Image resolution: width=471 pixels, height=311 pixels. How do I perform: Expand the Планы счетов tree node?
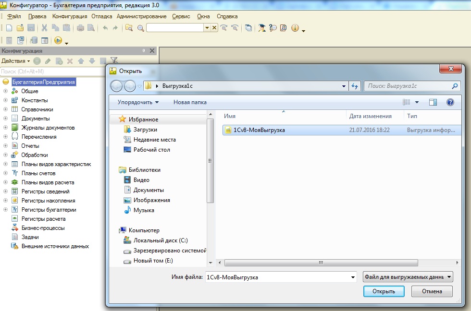tap(5, 173)
